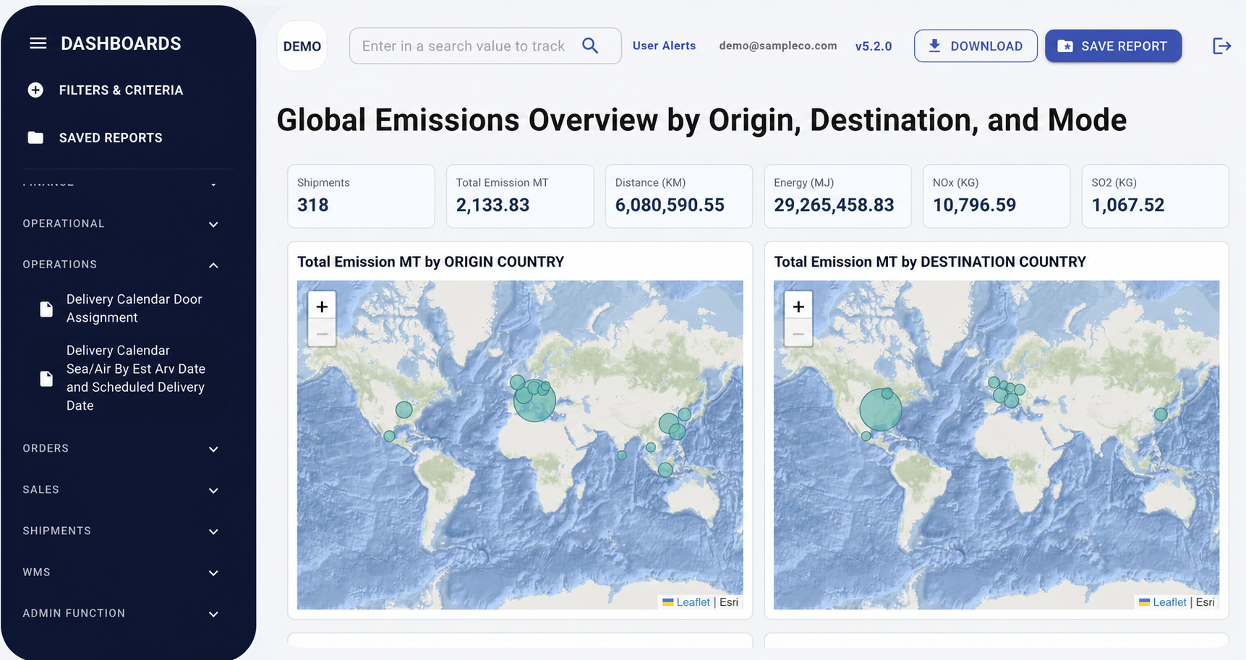Open Delivery Calendar Door Assignment report

click(134, 309)
